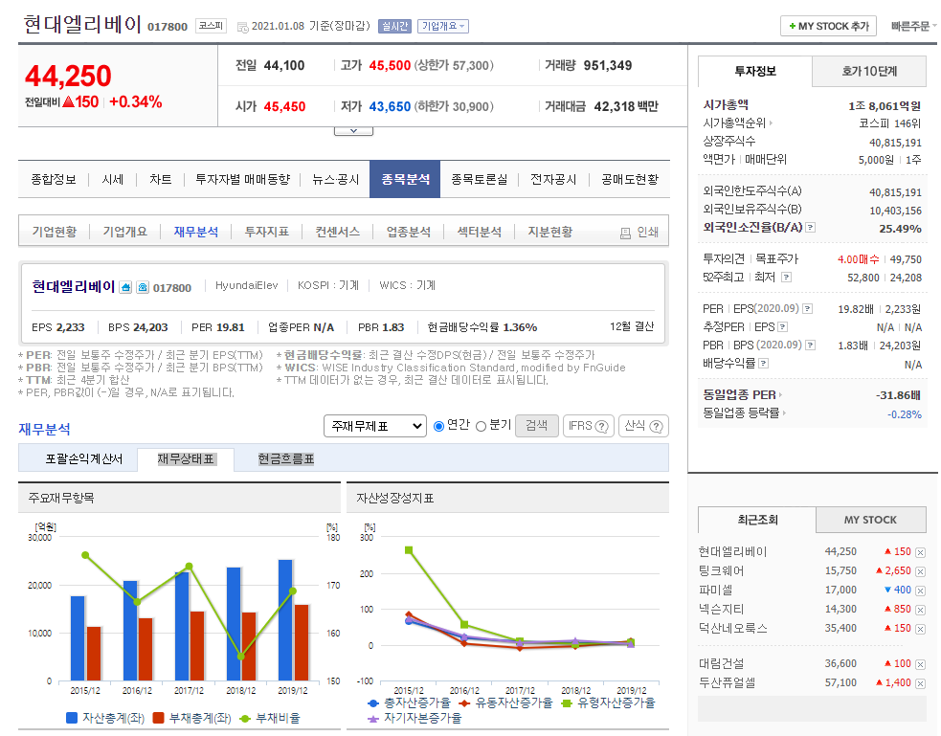Remove 대림건설 from recent list

click(x=921, y=664)
